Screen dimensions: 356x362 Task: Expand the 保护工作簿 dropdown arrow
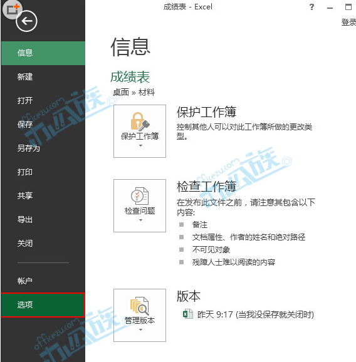(140, 146)
